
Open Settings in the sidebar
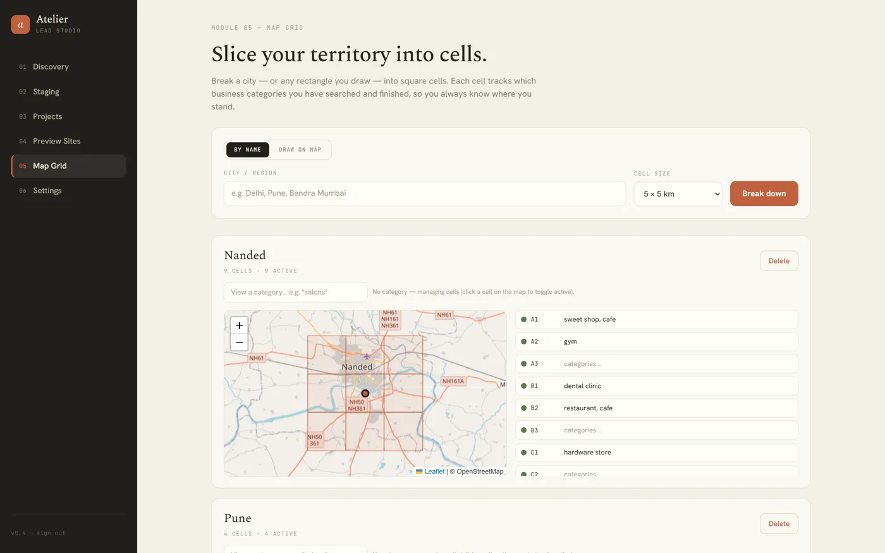(x=68, y=190)
